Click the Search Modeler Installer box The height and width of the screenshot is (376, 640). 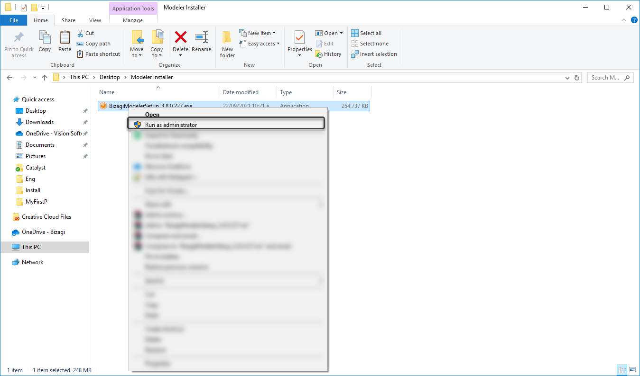click(x=610, y=78)
